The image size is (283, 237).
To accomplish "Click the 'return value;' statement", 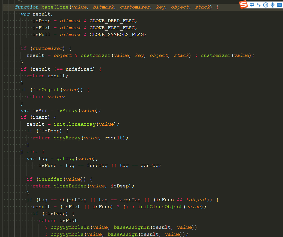I will click(46, 97).
